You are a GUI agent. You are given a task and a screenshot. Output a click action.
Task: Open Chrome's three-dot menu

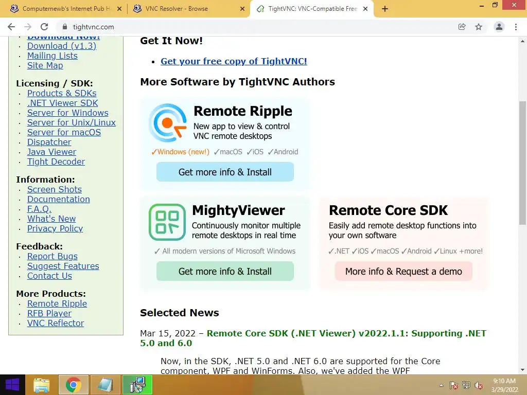[x=516, y=27]
